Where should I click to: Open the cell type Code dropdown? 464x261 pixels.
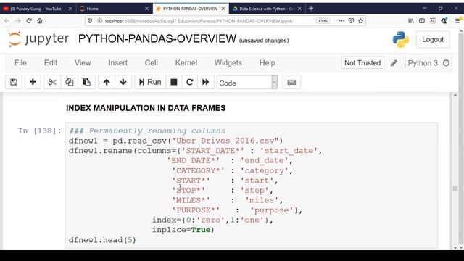(247, 83)
